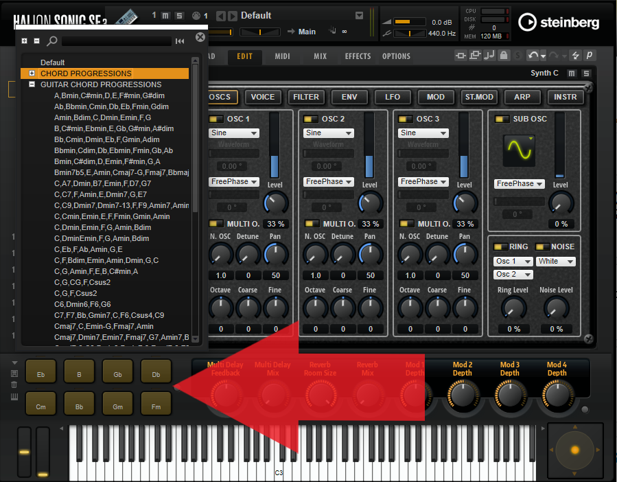Click the OSC 1 level fader
Screen dimensions: 617x482
coord(275,146)
